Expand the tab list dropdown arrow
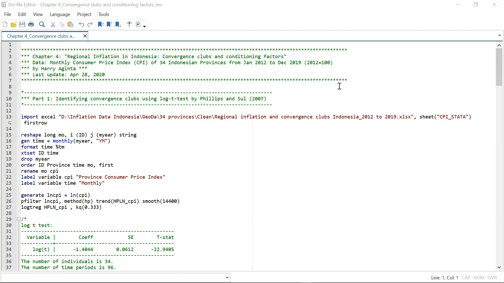The width and height of the screenshot is (504, 283). pos(499,36)
